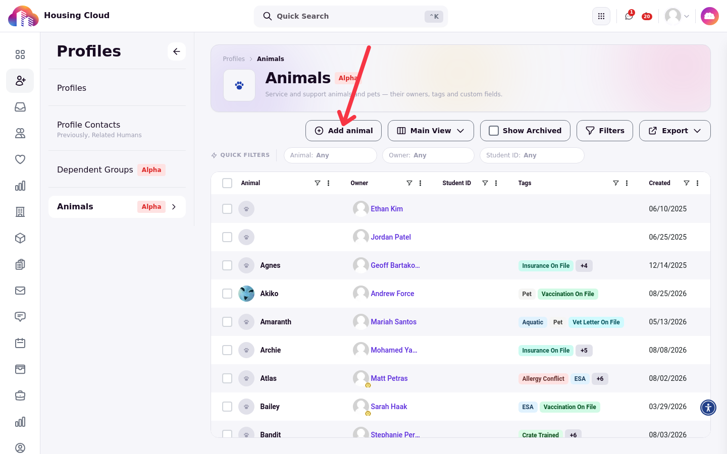Open Profiles menu item in side panel

pyautogui.click(x=117, y=88)
